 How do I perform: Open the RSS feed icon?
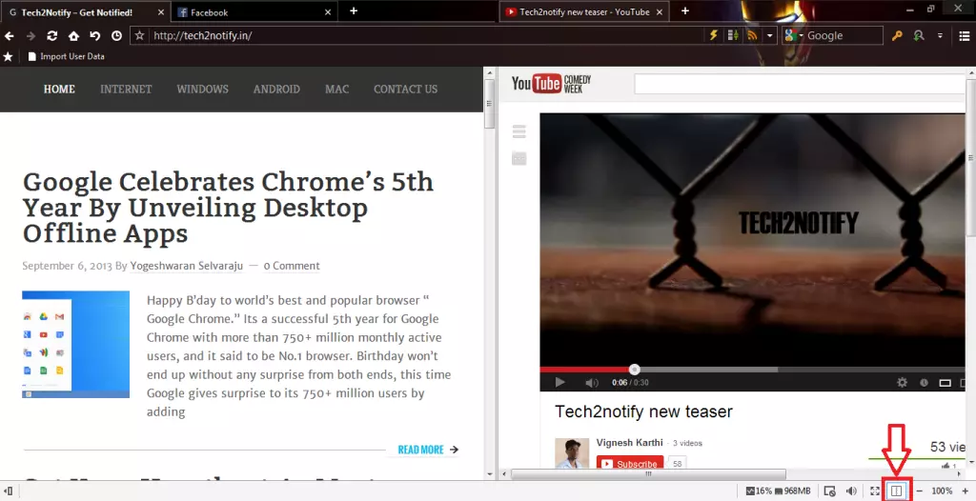pyautogui.click(x=752, y=35)
